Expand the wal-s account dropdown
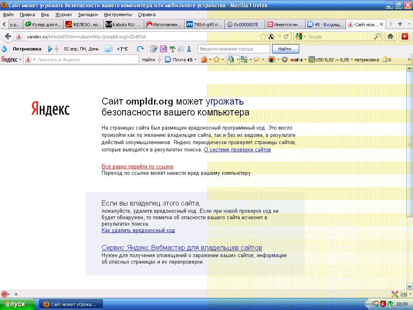413x310 pixels. coord(305,60)
